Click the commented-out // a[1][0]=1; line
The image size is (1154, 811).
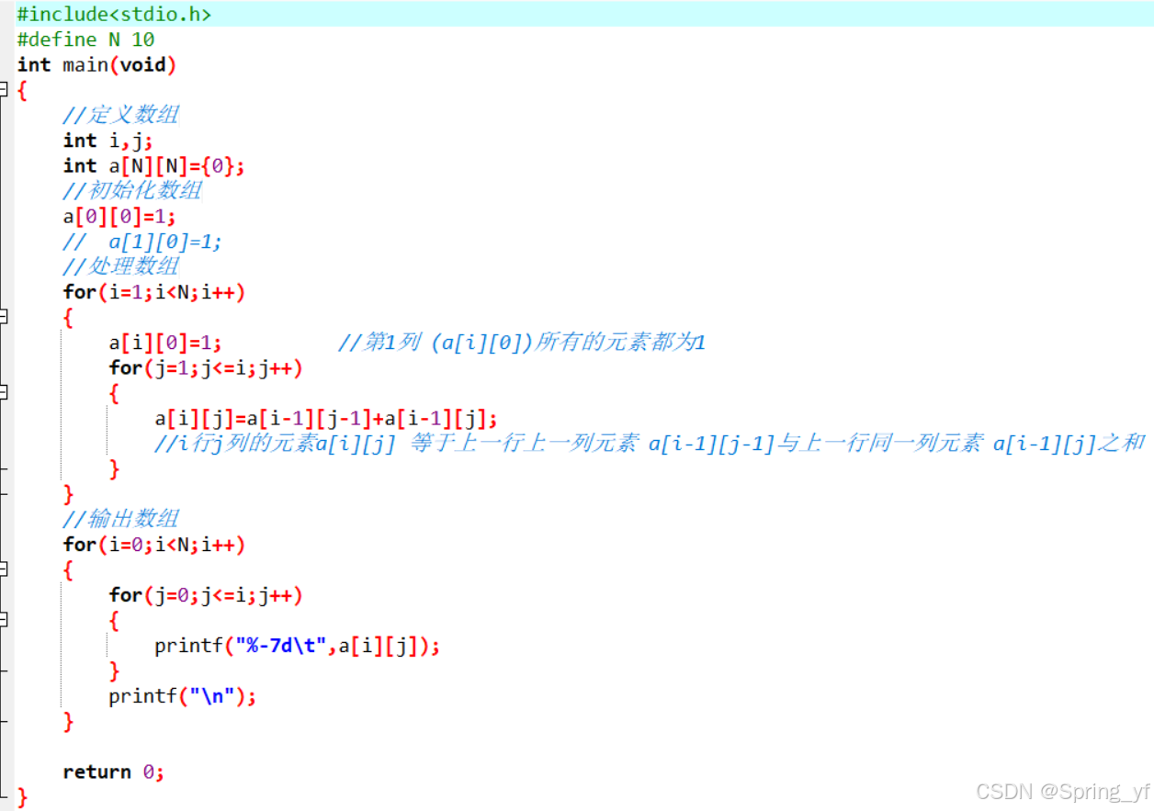pos(142,242)
